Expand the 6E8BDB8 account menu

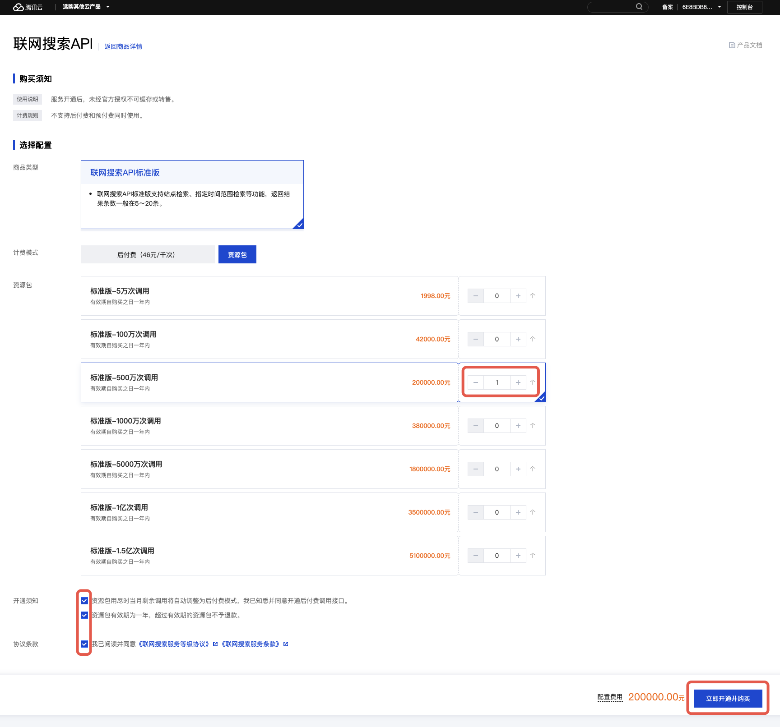point(701,7)
